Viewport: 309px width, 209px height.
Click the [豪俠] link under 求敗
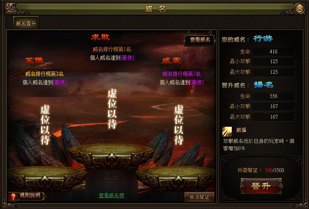pos(127,58)
